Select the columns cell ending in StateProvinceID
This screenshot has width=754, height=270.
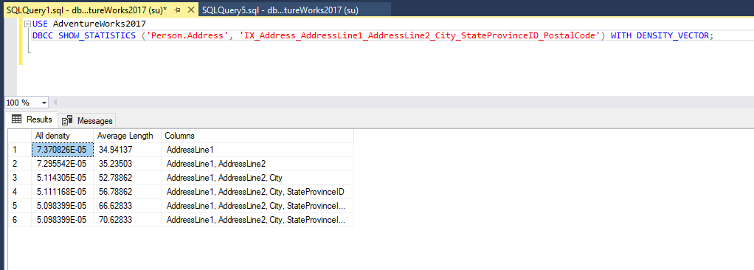[x=257, y=192]
